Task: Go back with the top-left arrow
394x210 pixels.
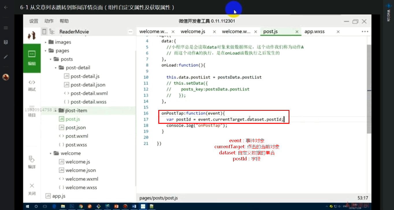Action: point(6,7)
